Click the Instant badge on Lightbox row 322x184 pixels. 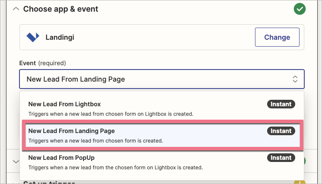coord(281,104)
